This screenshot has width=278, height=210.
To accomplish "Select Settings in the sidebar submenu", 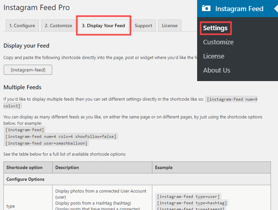I will tap(215, 28).
